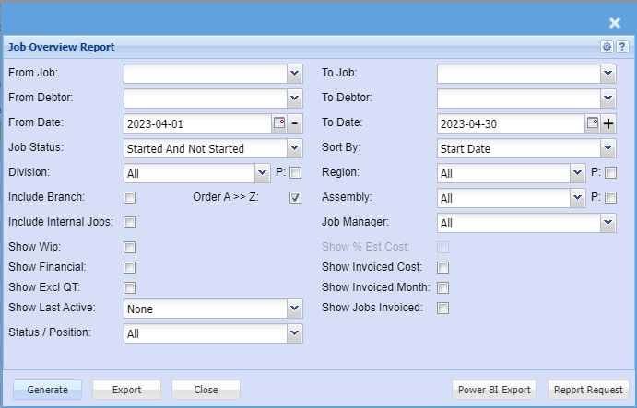Viewport: 637px width, 408px height.
Task: Click the help question mark icon
Action: coord(622,46)
